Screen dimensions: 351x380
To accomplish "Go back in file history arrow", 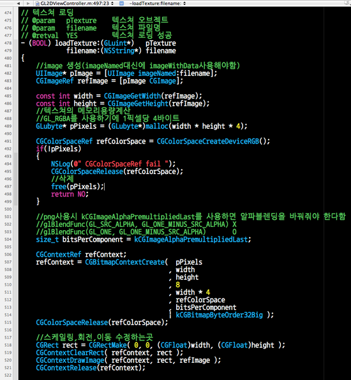I will 19,3.
